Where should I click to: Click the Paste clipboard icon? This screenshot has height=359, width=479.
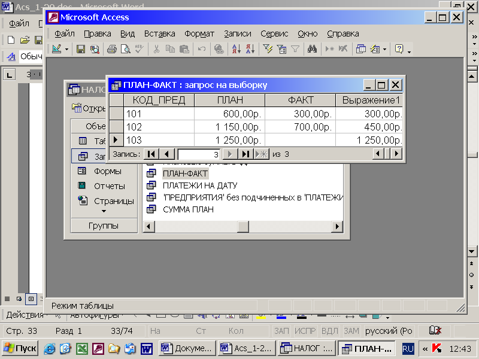[x=184, y=49]
